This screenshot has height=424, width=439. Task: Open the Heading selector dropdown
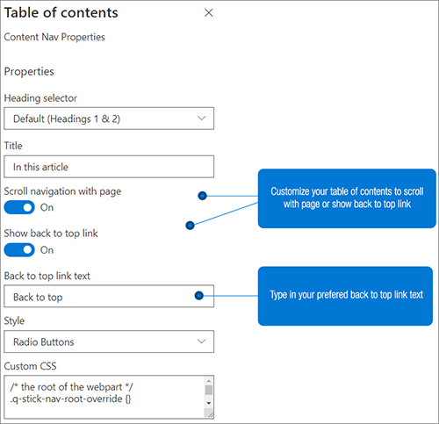pos(109,119)
